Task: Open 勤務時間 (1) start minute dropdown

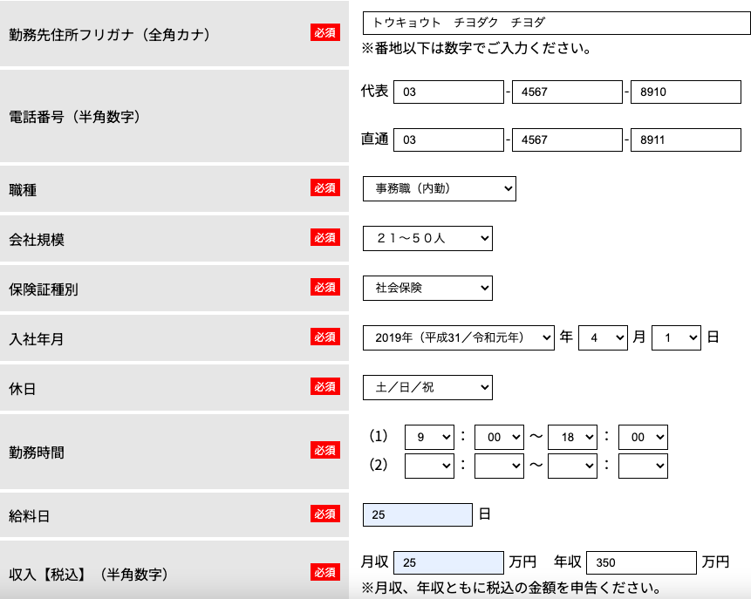Action: click(x=500, y=438)
